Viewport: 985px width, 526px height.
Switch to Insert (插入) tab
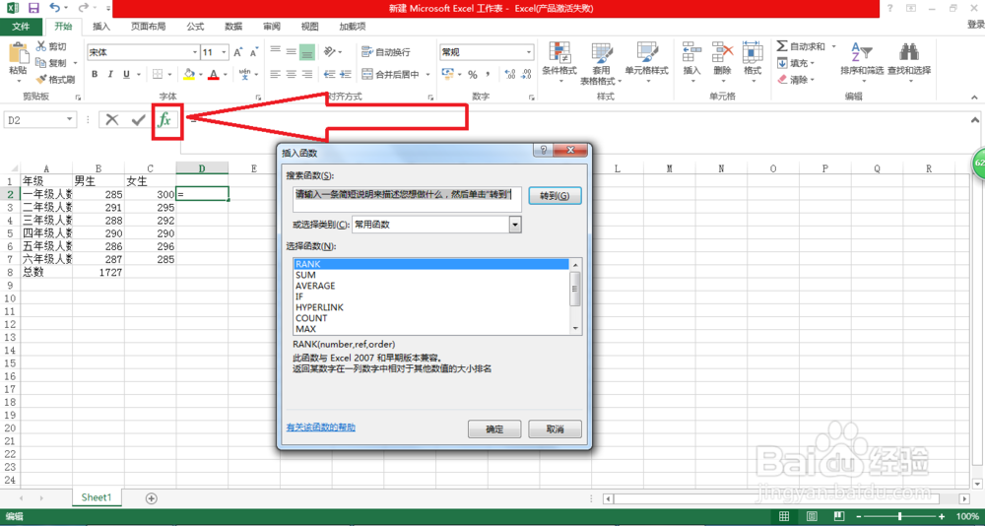pyautogui.click(x=101, y=27)
